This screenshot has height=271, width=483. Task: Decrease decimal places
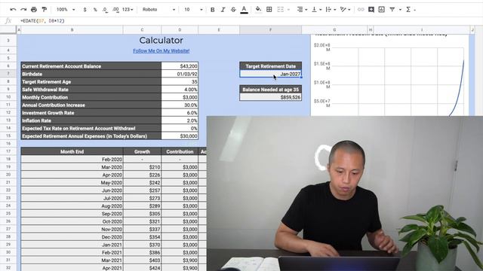(106, 10)
